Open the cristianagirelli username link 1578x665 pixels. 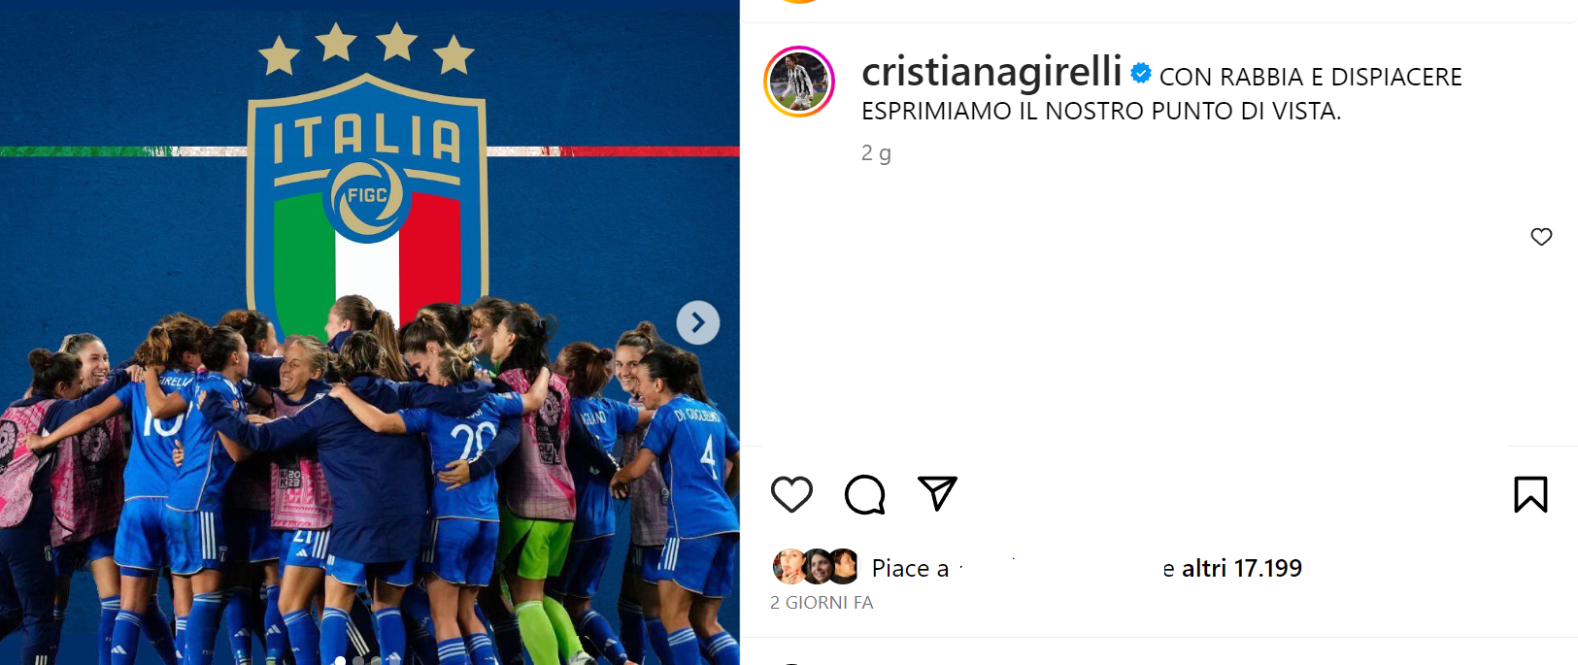click(991, 72)
